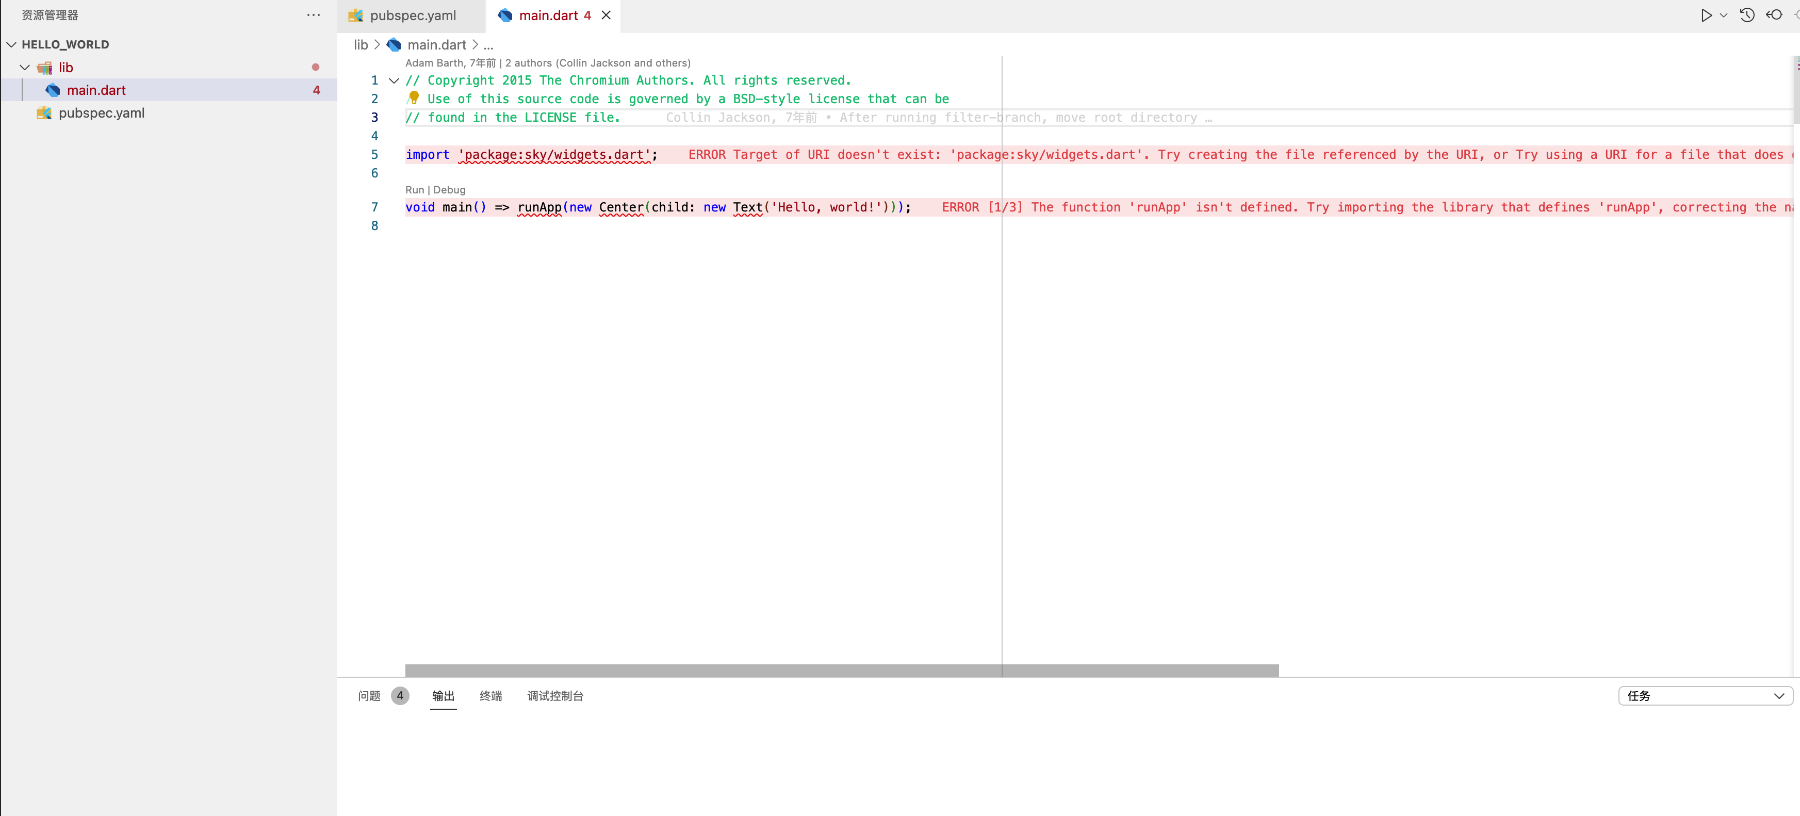
Task: Collapse the lib folder in Explorer
Action: click(25, 67)
